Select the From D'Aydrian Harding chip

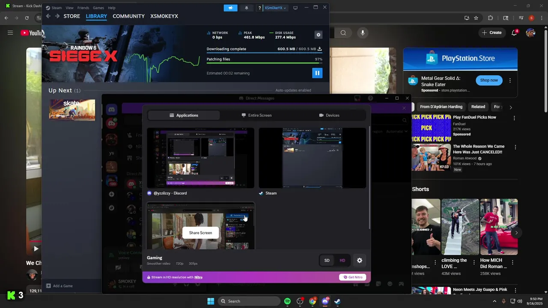[441, 107]
